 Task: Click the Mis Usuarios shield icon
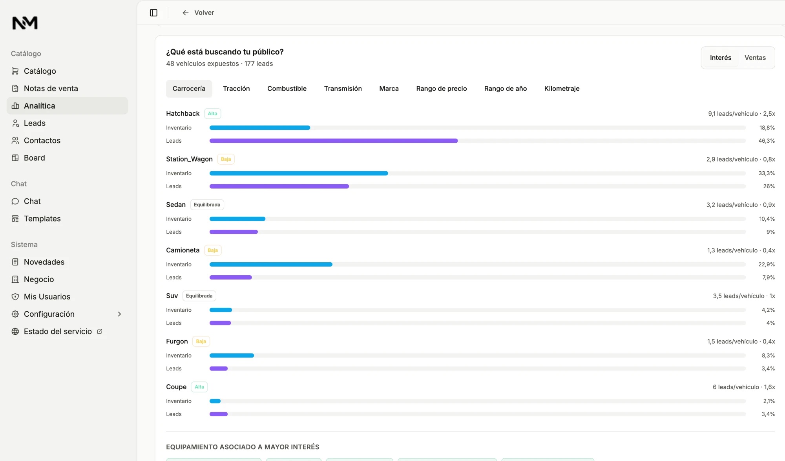[x=15, y=297]
